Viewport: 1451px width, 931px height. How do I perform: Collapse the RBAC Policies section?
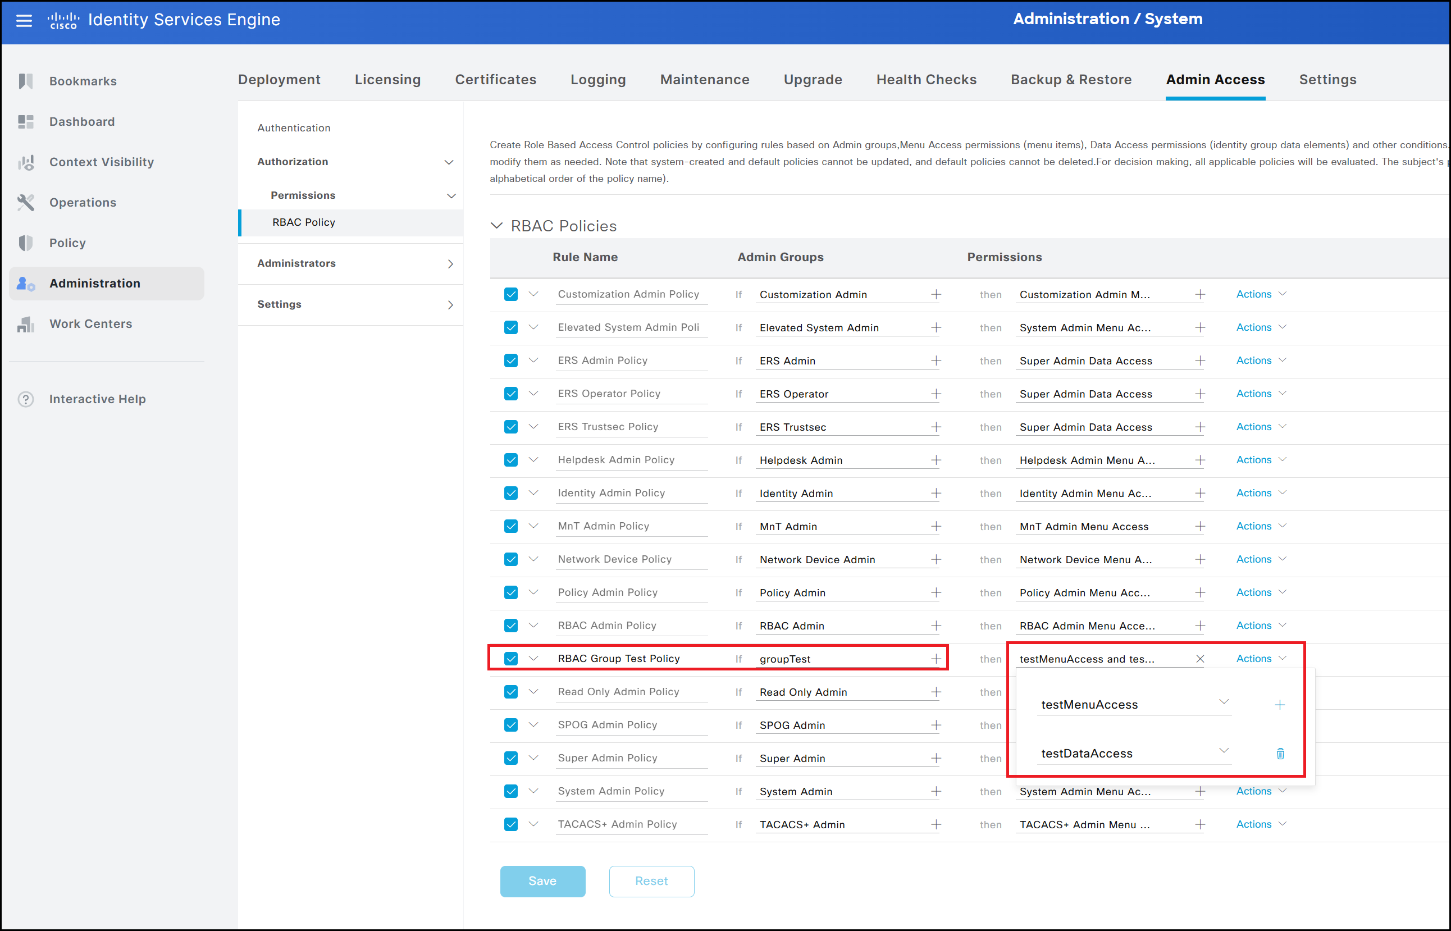(x=496, y=226)
